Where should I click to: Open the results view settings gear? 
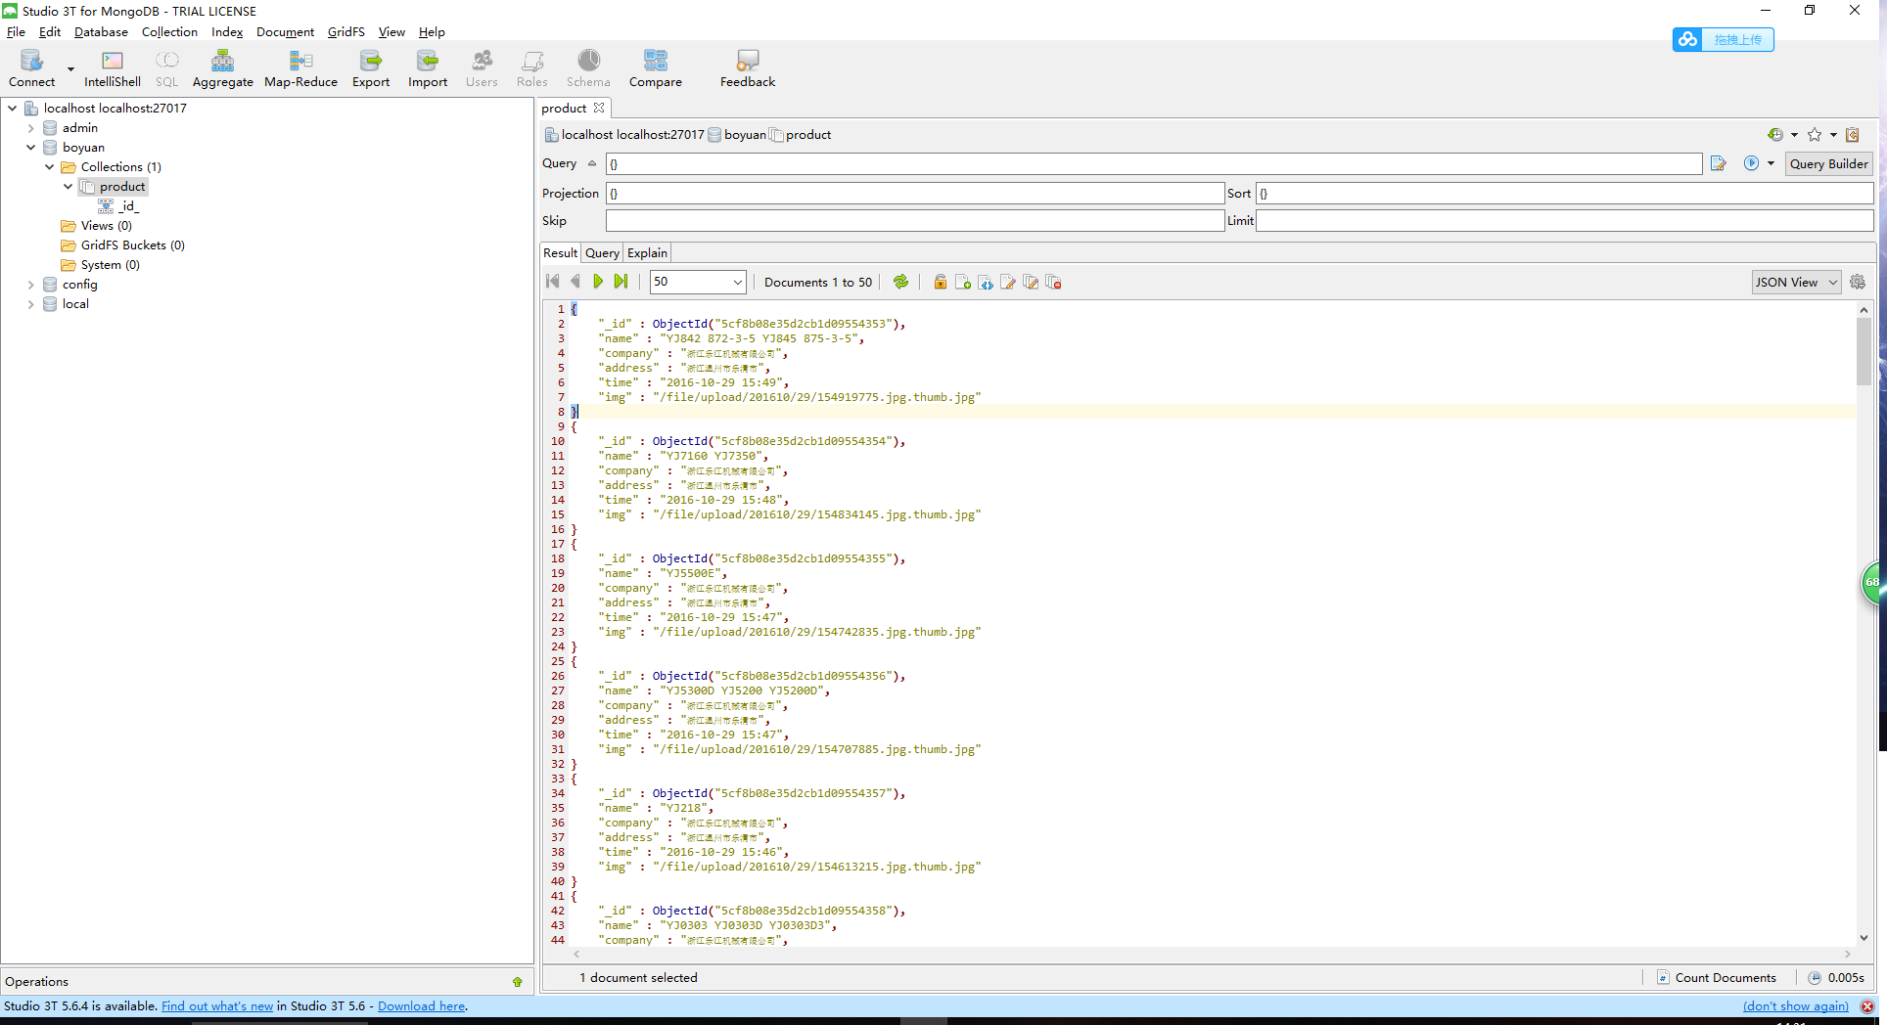[1858, 282]
